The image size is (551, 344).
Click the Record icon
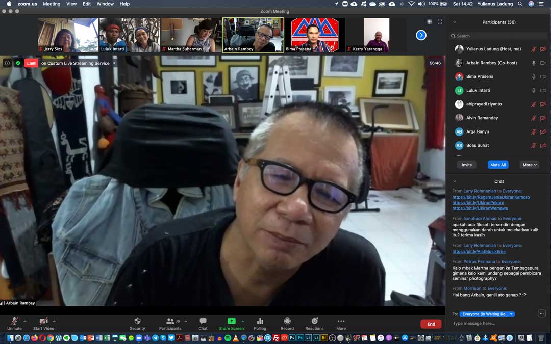pos(287,321)
